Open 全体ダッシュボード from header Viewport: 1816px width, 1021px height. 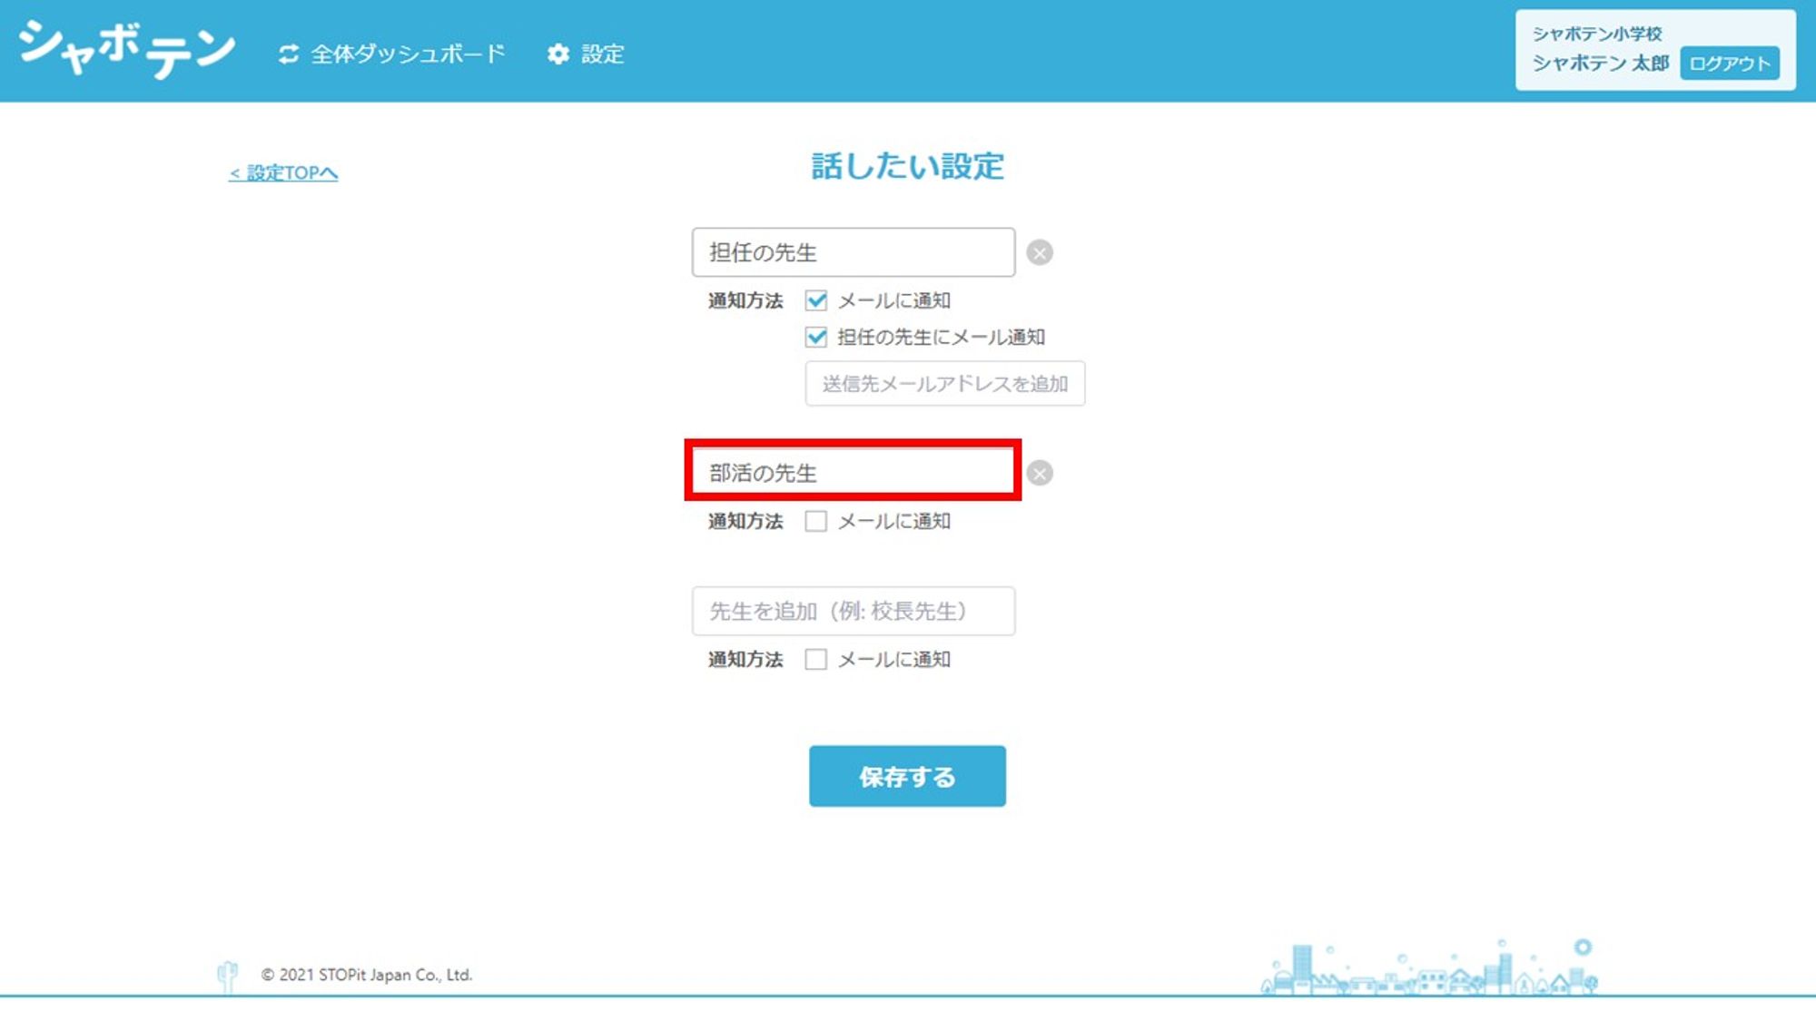(391, 54)
